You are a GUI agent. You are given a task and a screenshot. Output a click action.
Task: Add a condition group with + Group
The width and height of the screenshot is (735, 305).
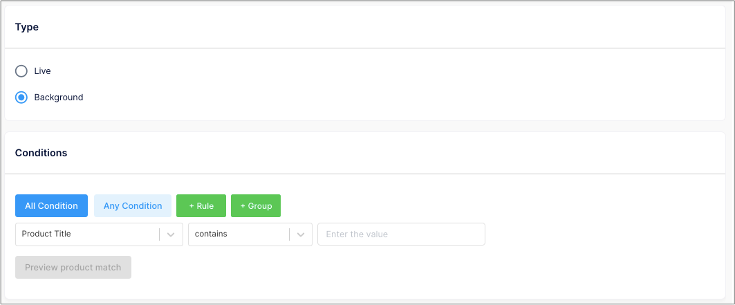pyautogui.click(x=256, y=205)
